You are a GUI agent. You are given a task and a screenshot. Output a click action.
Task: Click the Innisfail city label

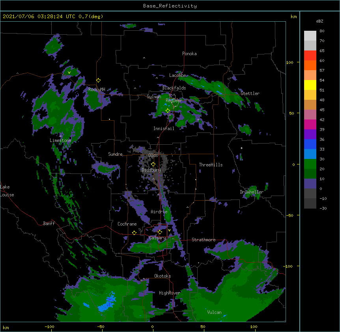164,129
